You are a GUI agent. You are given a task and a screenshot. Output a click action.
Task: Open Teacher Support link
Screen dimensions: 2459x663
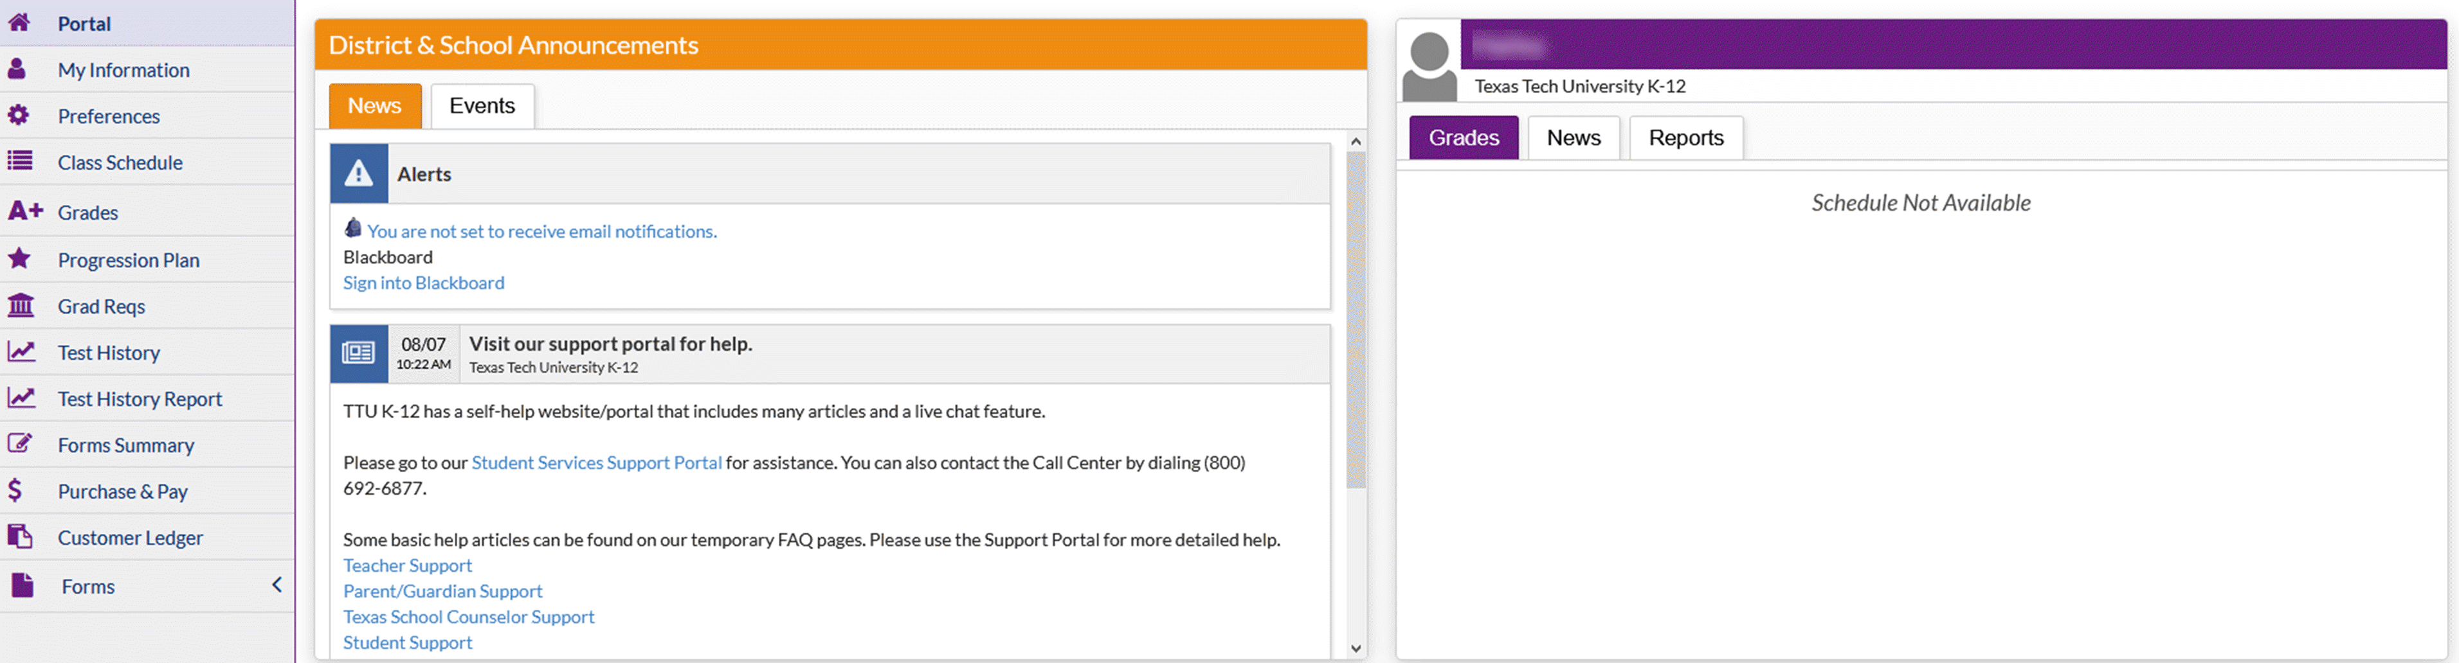[408, 565]
